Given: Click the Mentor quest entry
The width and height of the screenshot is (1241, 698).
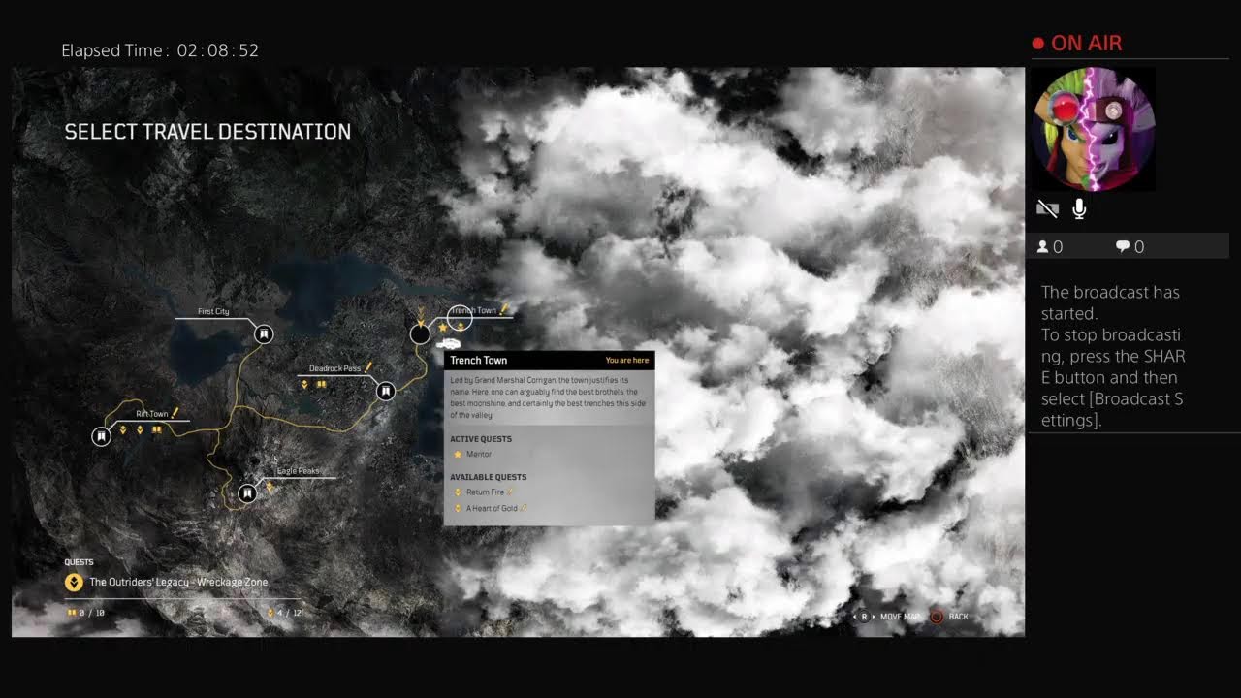Looking at the screenshot, I should (x=479, y=454).
